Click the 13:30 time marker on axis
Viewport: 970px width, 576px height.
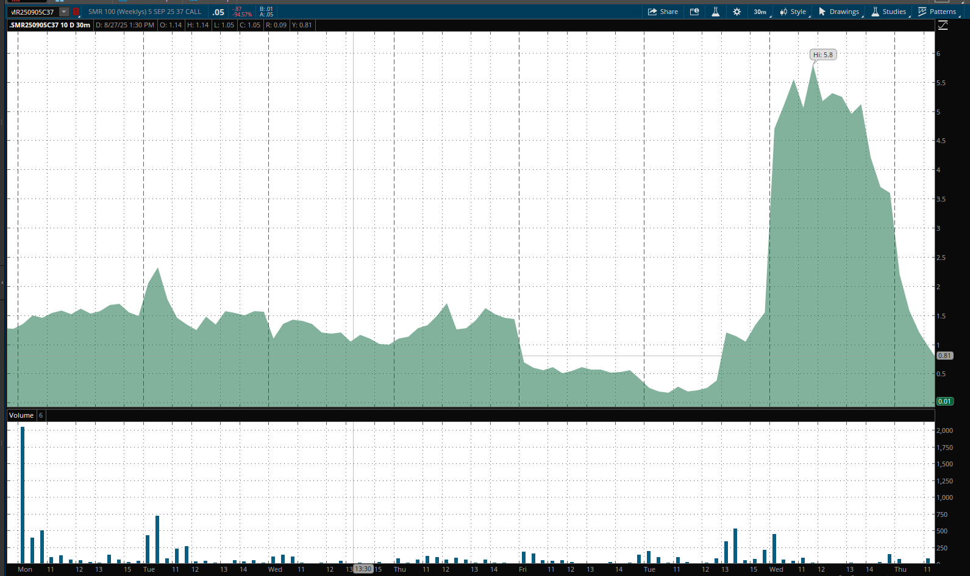363,569
